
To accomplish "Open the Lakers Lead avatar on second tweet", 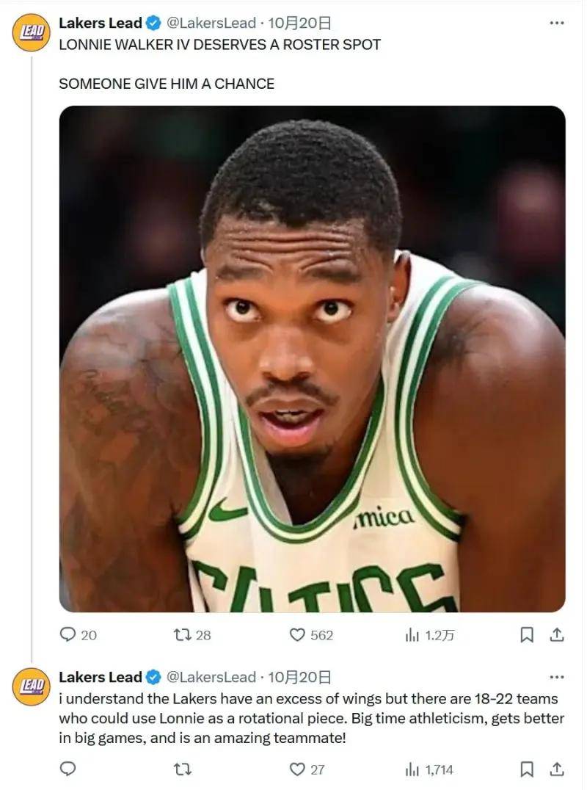I will point(31,686).
